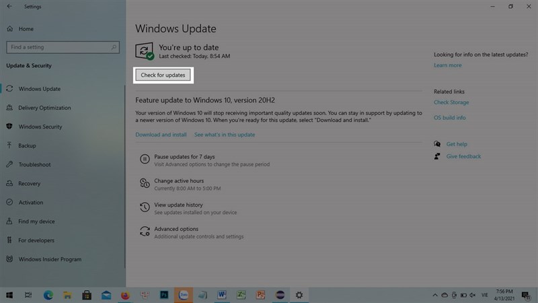The image size is (538, 303).
Task: Open the taskbar clock showing 7:56 PM
Action: [x=504, y=295]
